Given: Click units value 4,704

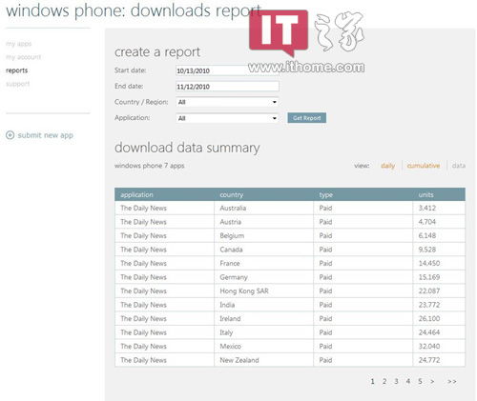Looking at the screenshot, I should coord(426,222).
